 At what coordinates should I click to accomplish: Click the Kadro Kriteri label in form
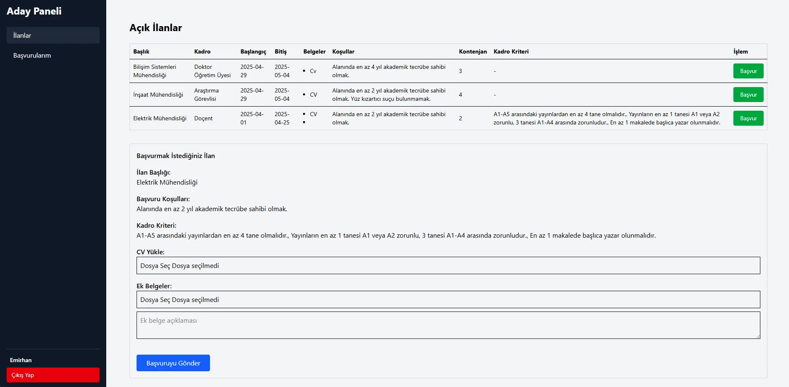pyautogui.click(x=156, y=225)
